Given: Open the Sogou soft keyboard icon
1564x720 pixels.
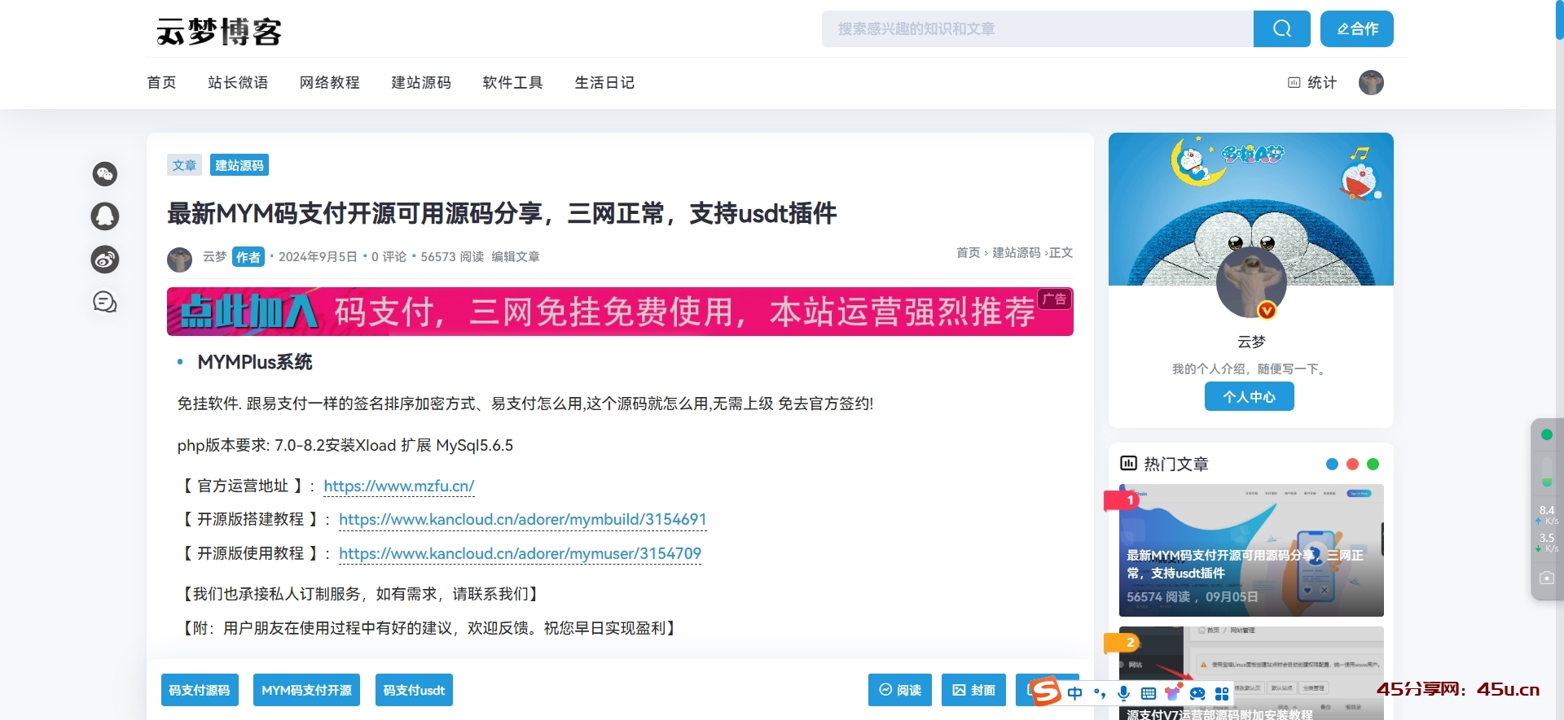Looking at the screenshot, I should pos(1149,693).
